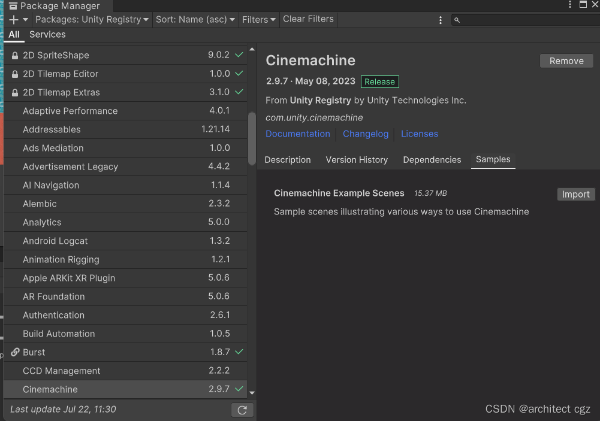
Task: Select the Services tab
Action: coord(47,34)
